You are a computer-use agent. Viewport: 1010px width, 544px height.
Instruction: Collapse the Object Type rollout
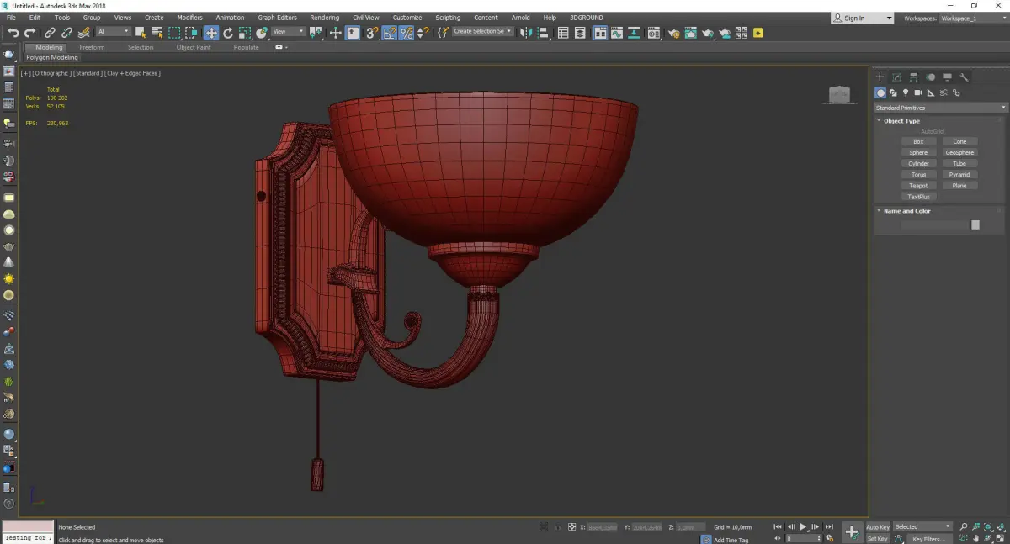(x=901, y=121)
